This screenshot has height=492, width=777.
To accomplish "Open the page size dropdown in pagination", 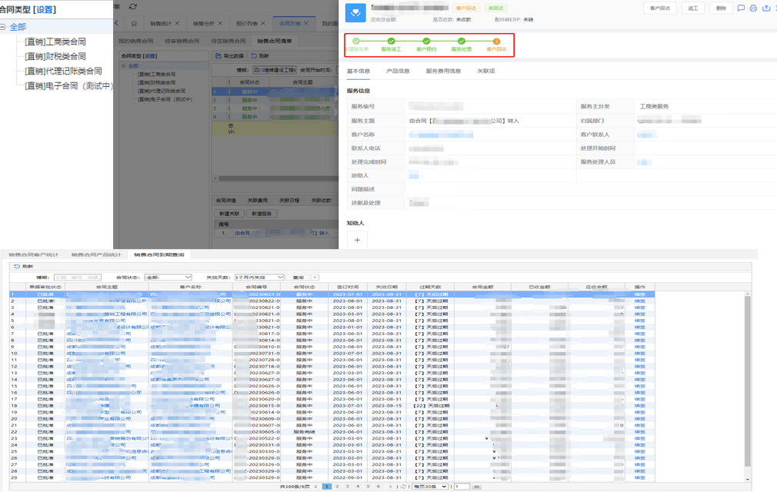I will [x=430, y=487].
